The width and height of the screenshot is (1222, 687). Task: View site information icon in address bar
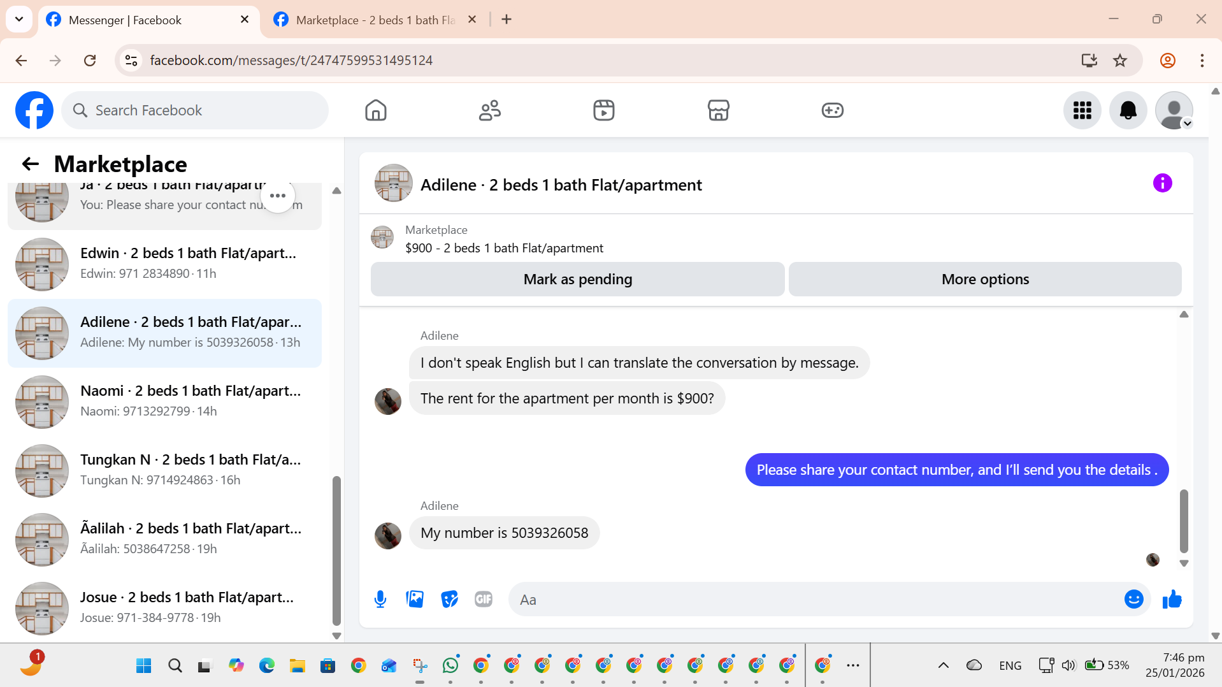tap(131, 61)
